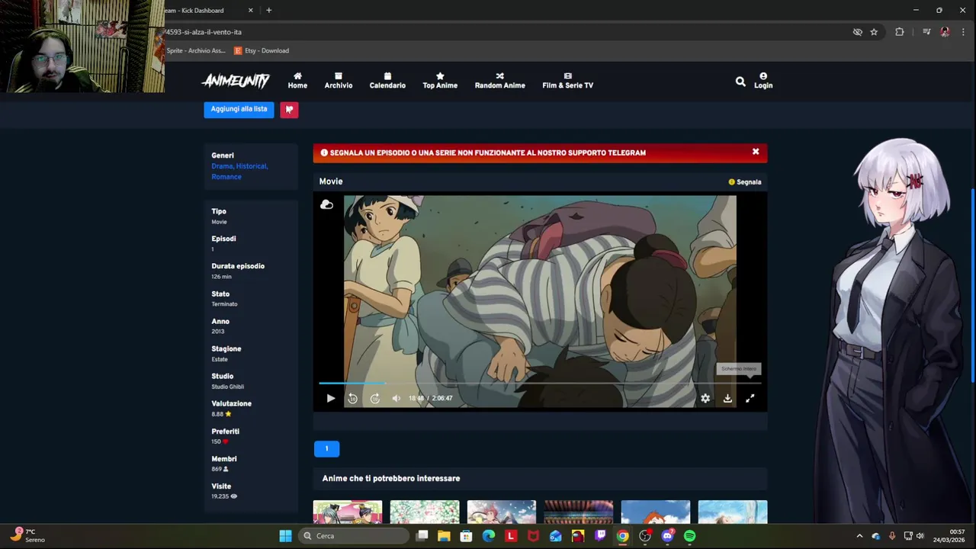
Task: Open the browser extensions menu
Action: (x=900, y=32)
